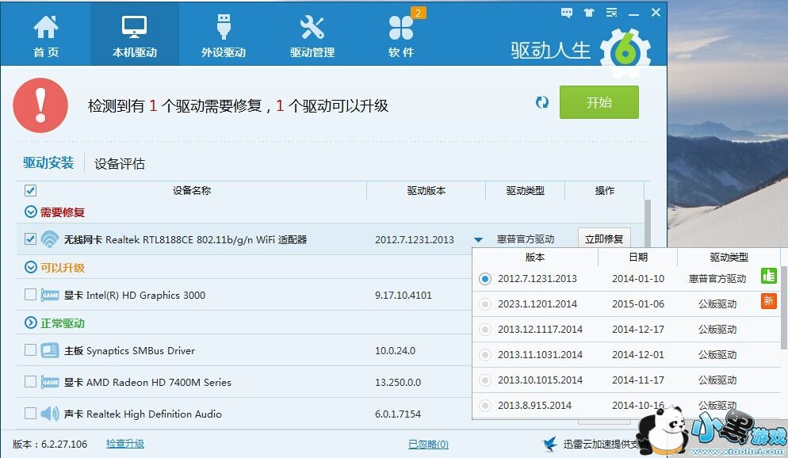
Task: Open the 驱动管理 tab
Action: tap(312, 35)
